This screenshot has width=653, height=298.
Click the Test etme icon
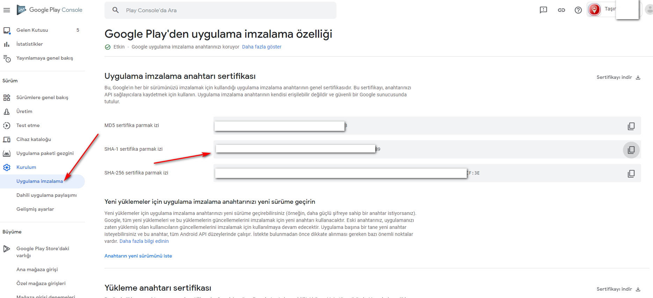[x=7, y=126]
